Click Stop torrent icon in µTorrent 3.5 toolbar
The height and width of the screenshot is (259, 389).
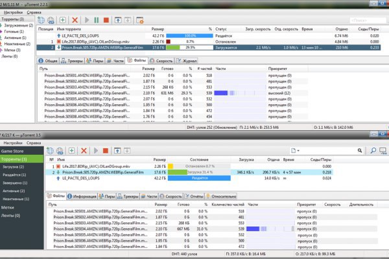coord(106,150)
